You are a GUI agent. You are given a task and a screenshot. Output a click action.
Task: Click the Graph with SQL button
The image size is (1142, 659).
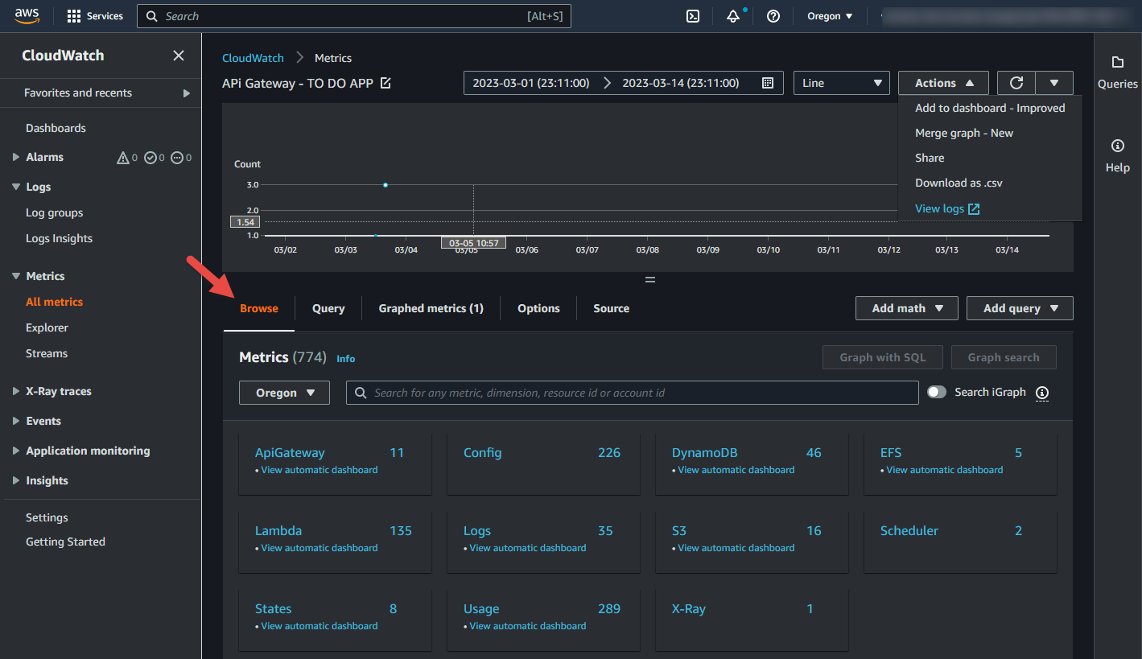point(883,357)
